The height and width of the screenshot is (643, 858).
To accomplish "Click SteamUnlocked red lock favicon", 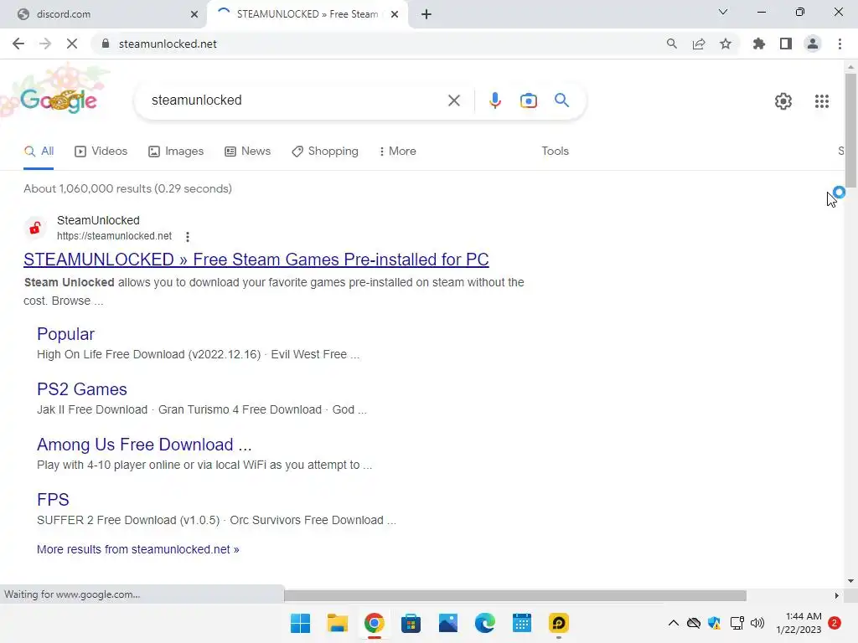I will (35, 228).
